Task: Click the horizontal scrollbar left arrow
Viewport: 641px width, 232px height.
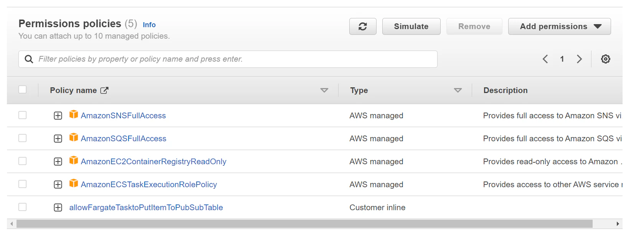Action: click(12, 224)
